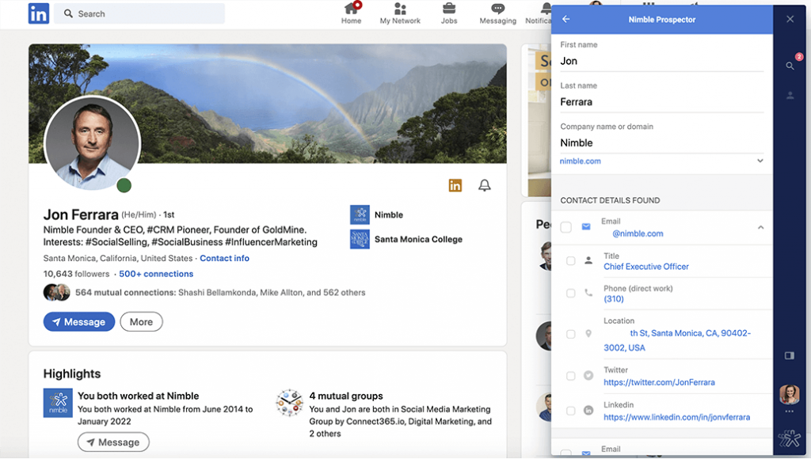The height and width of the screenshot is (459, 811).
Task: Click the Nimble logo at the sidebar bottom
Action: pos(789,438)
